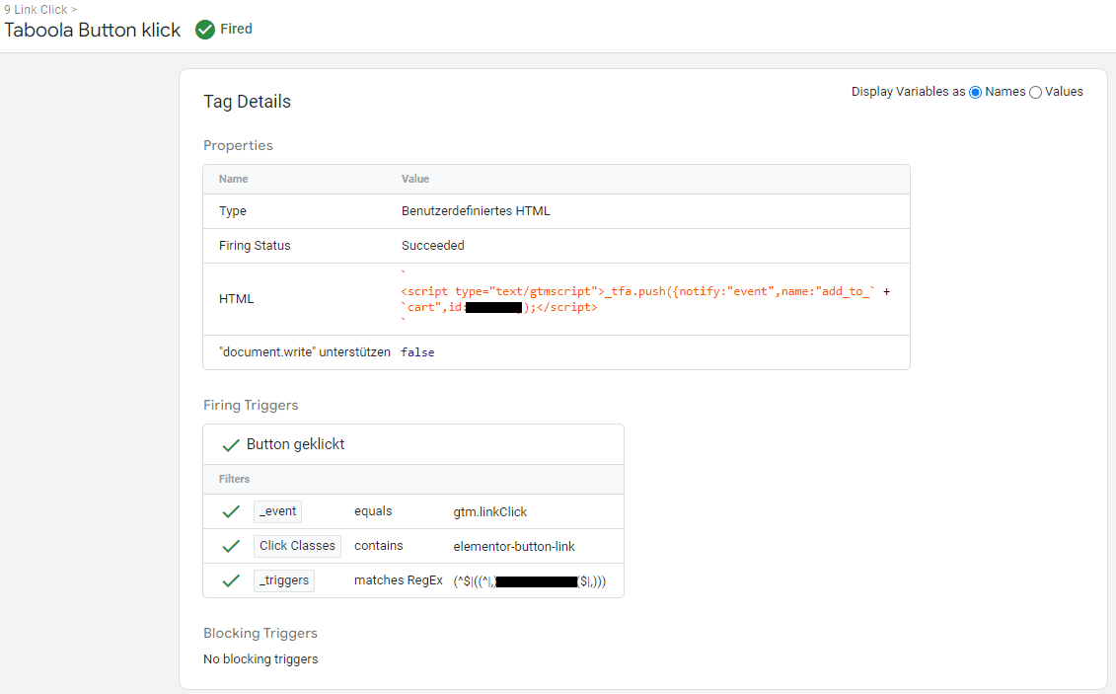Click the checkmark in the Click Classes row

click(231, 546)
